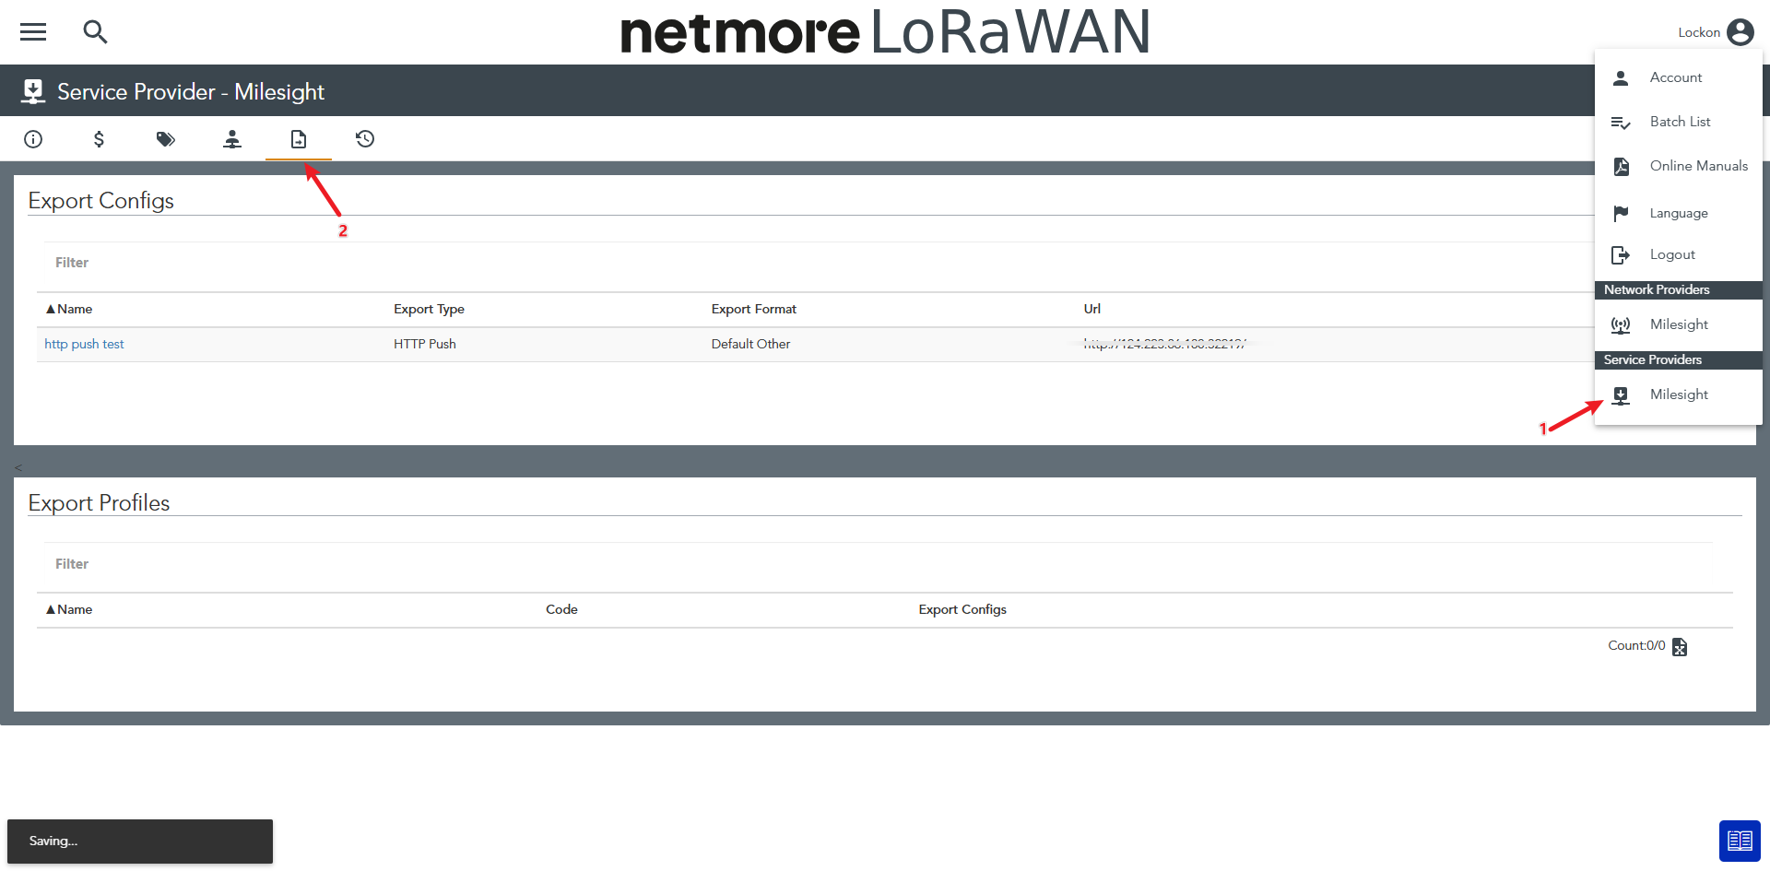The height and width of the screenshot is (871, 1770).
Task: Click the Service Provider header icon
Action: (x=33, y=91)
